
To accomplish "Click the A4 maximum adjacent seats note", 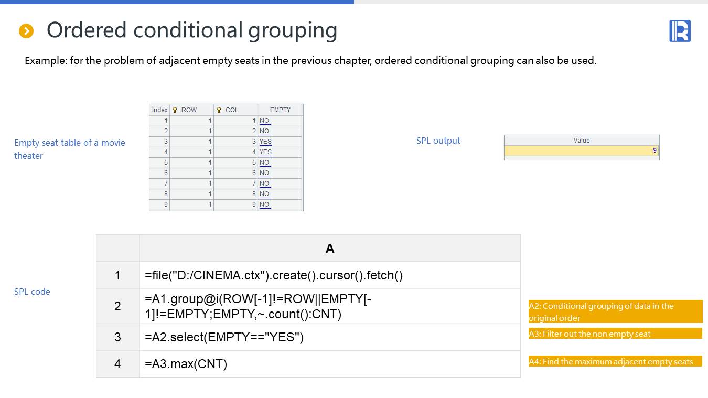I will pyautogui.click(x=615, y=361).
